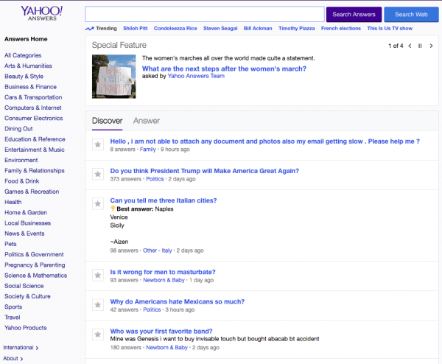Click the Yahoo Answers logo

(42, 13)
